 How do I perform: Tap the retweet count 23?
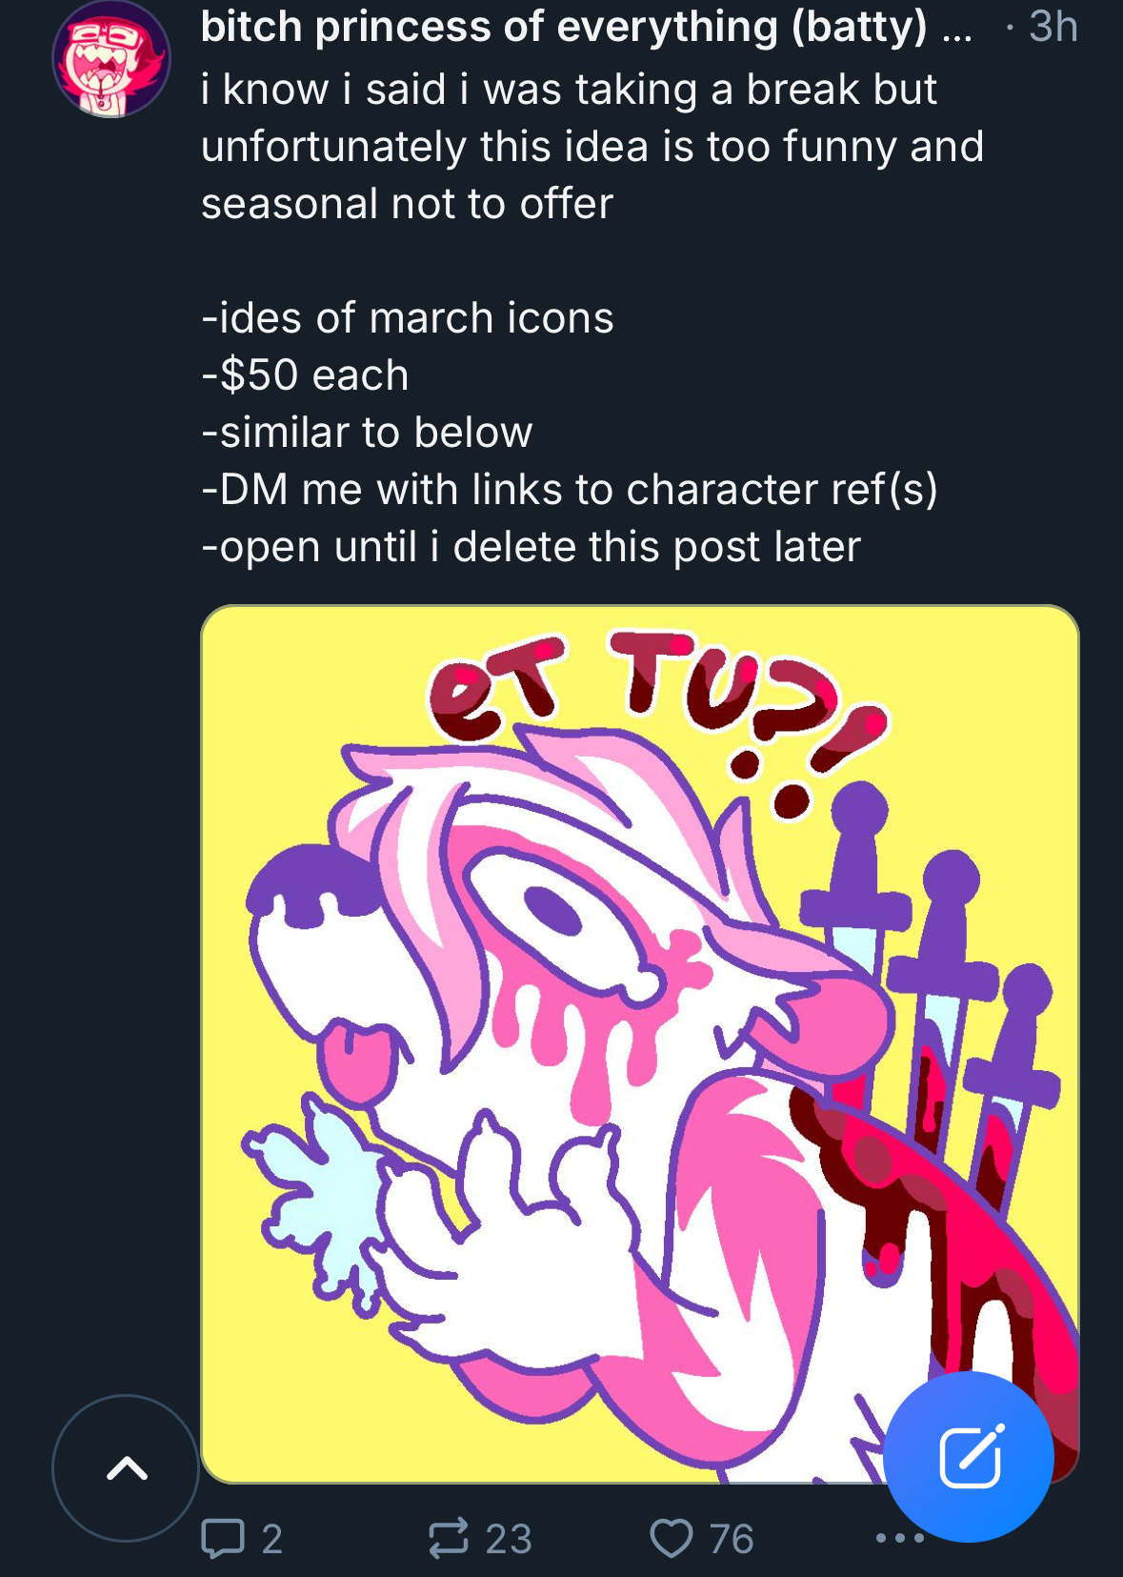pyautogui.click(x=509, y=1539)
